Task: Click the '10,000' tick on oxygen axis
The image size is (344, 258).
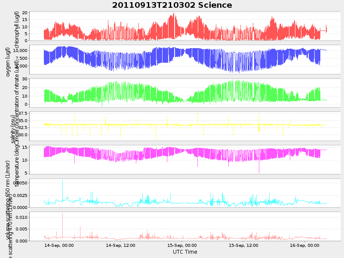Action: pos(20,50)
